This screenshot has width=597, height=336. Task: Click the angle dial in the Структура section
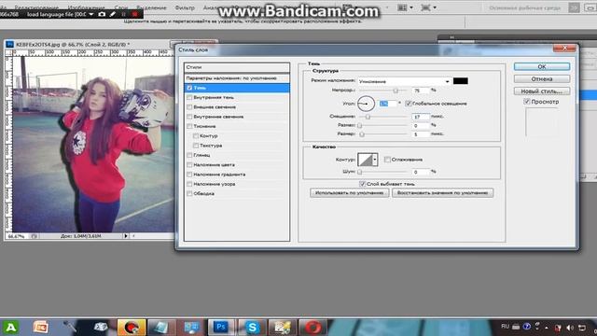tap(366, 104)
